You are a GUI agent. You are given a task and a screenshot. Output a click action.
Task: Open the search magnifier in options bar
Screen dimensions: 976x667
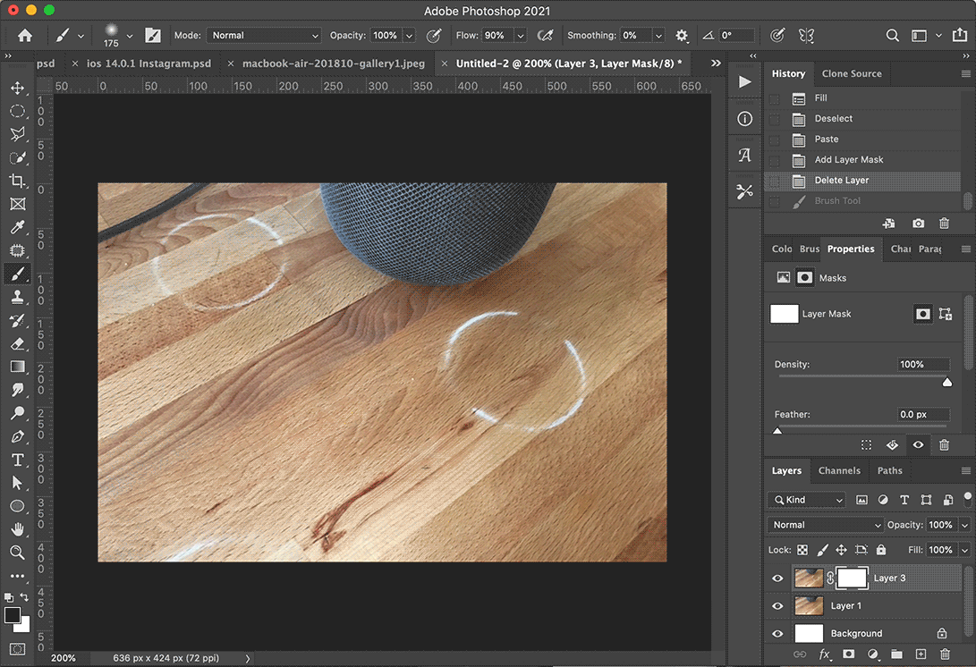[x=893, y=36]
